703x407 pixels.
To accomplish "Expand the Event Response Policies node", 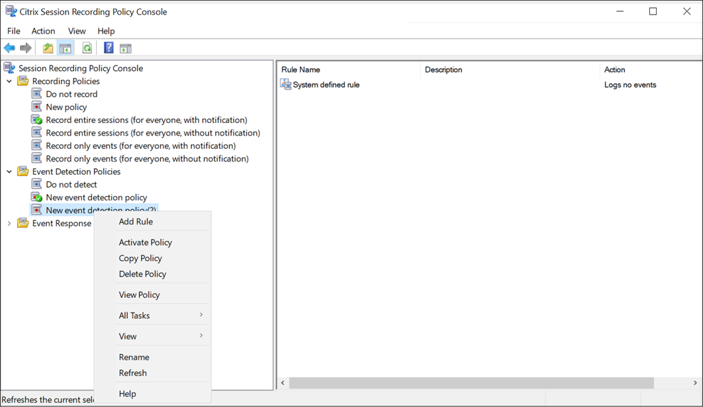I will tap(8, 223).
